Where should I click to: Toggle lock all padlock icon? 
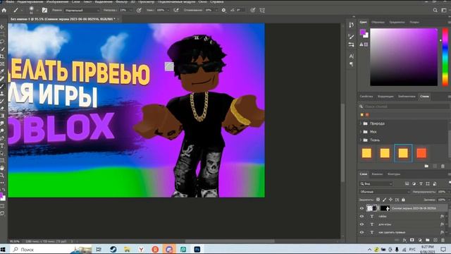pyautogui.click(x=403, y=200)
